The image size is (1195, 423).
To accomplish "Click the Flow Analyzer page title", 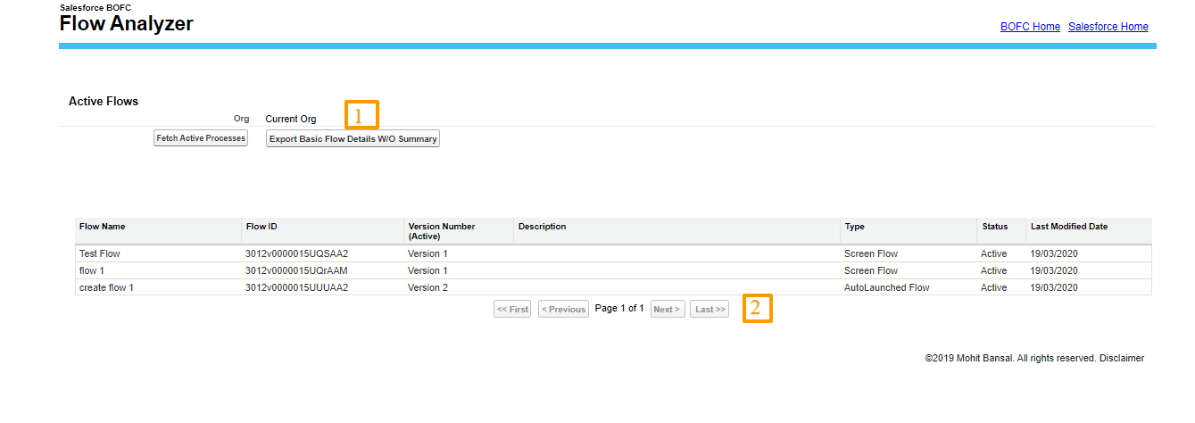I will 127,24.
